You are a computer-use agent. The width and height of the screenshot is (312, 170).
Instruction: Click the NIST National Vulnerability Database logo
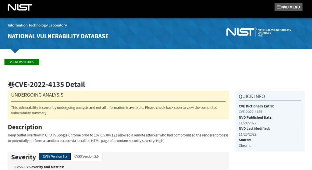[259, 32]
